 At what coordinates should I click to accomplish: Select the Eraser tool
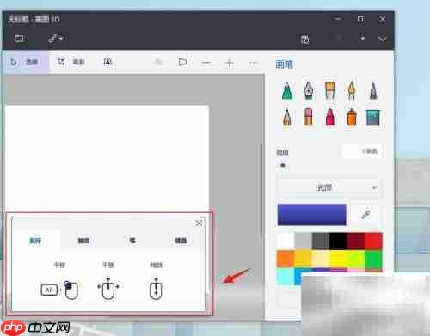tap(309, 117)
